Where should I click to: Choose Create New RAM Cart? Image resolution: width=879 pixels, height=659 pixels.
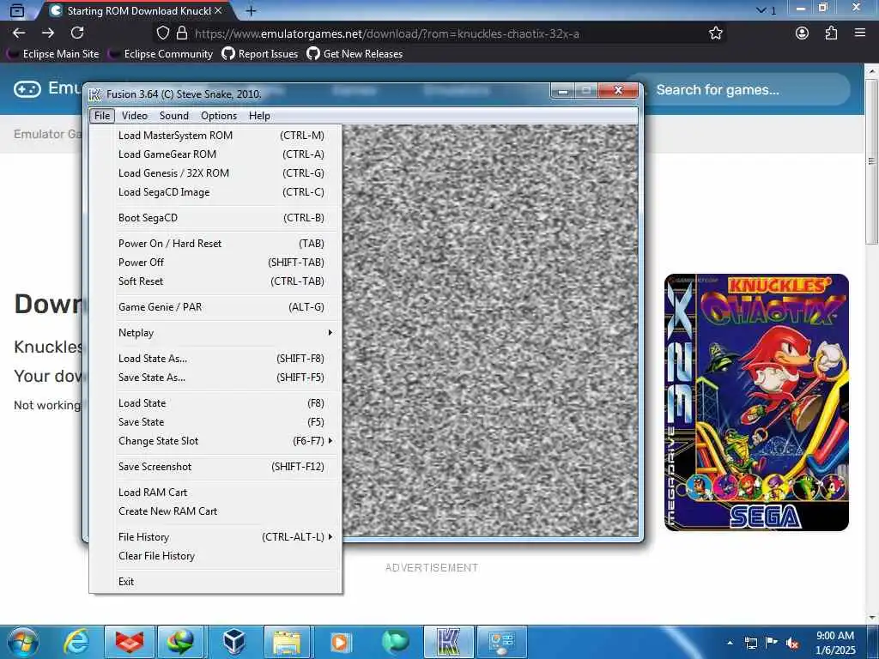pos(215,511)
